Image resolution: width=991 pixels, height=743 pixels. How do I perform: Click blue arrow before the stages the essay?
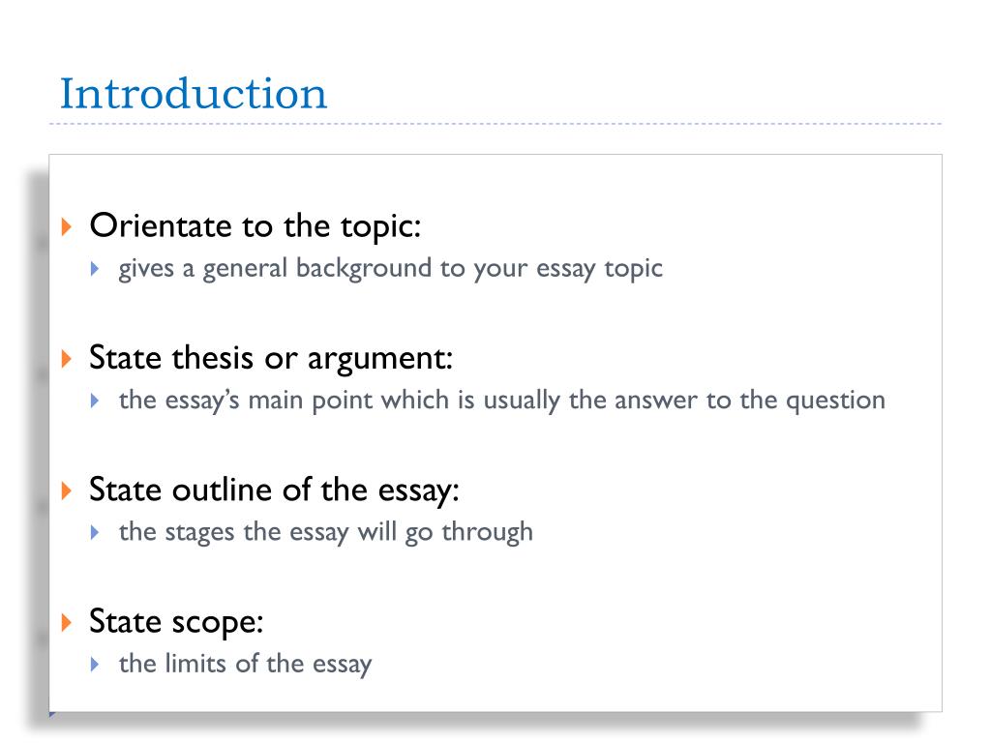(95, 533)
